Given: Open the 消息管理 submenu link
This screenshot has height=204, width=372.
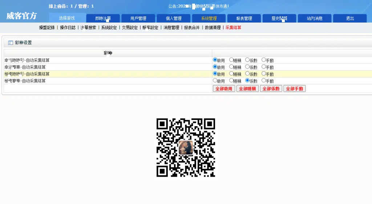Looking at the screenshot, I should click(171, 28).
